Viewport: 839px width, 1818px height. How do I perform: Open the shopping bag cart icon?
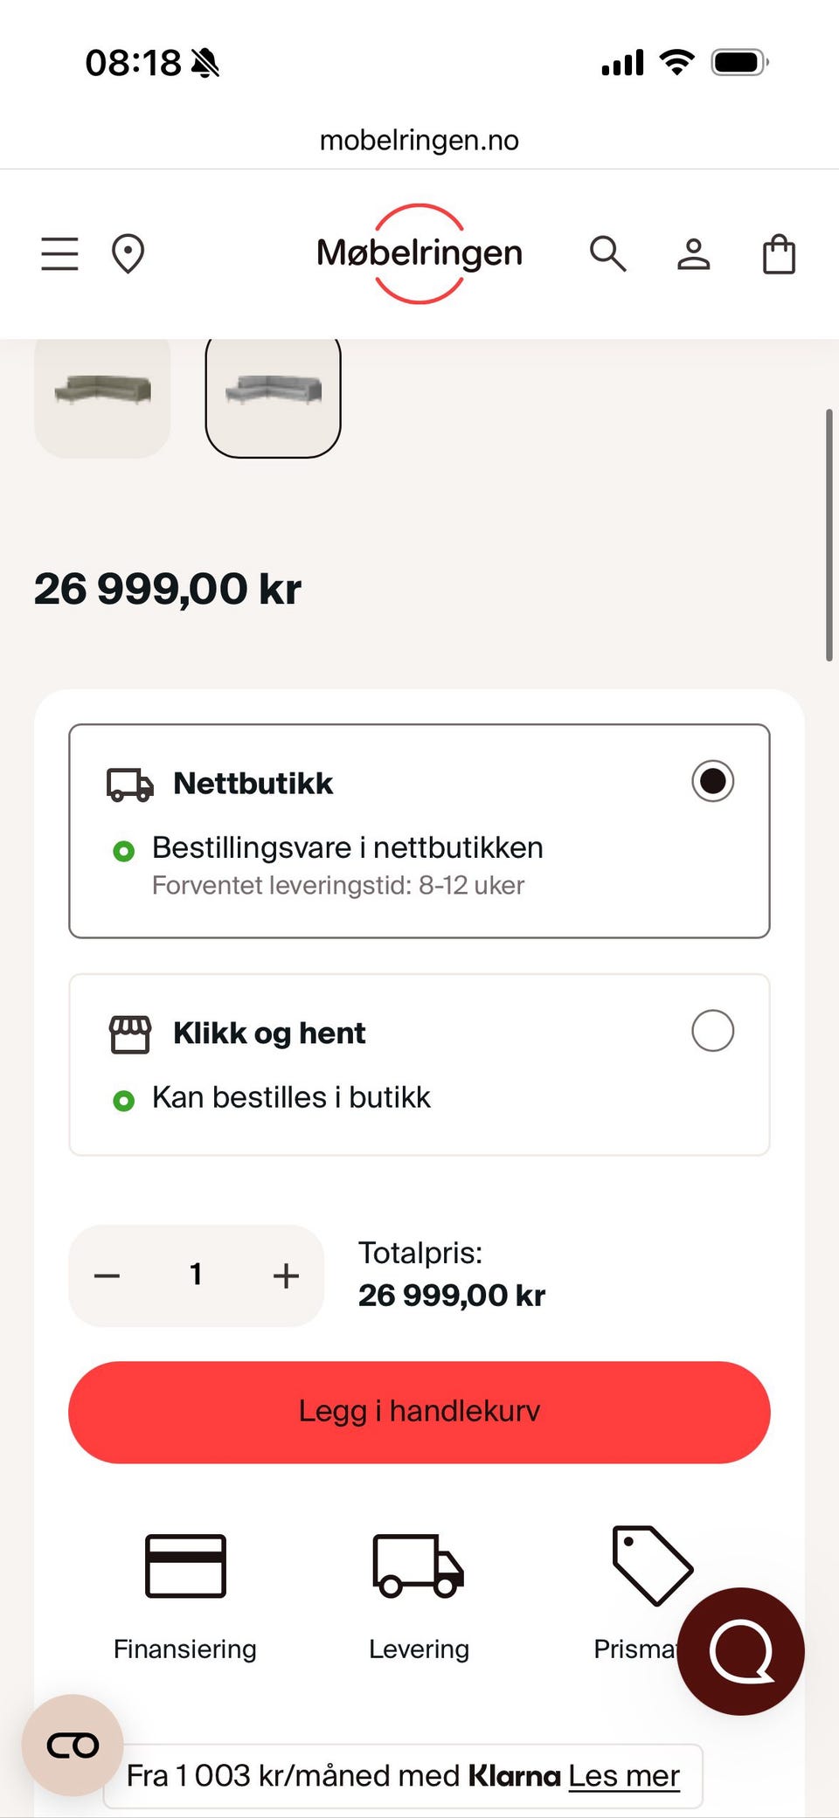pos(779,254)
